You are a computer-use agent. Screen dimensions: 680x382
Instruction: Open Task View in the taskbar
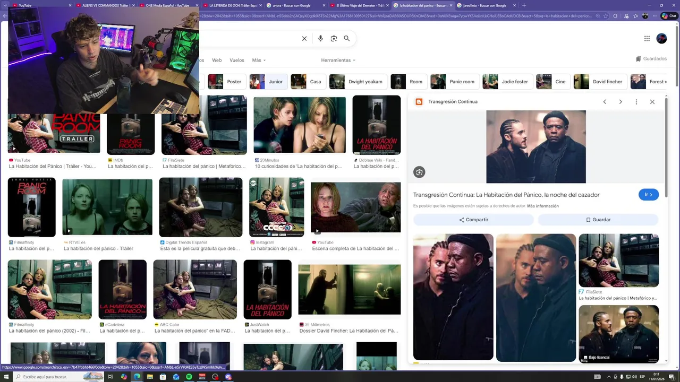click(x=110, y=377)
